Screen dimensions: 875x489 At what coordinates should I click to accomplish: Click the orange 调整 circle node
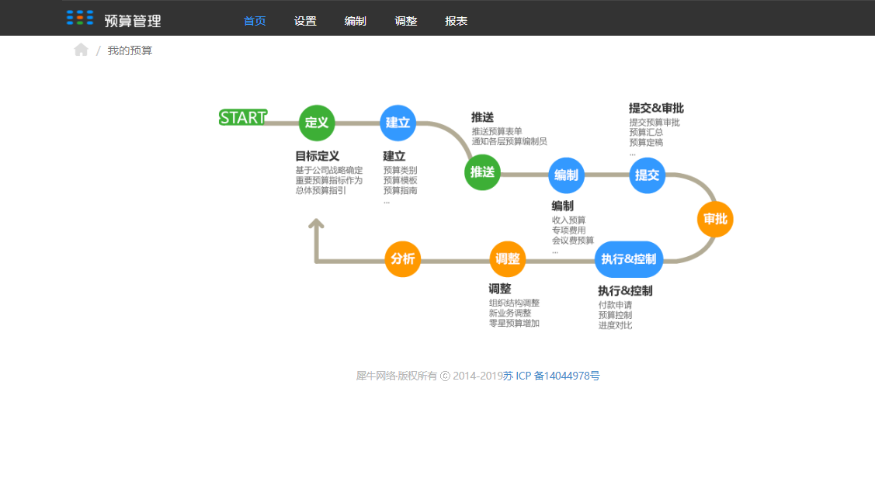(508, 259)
